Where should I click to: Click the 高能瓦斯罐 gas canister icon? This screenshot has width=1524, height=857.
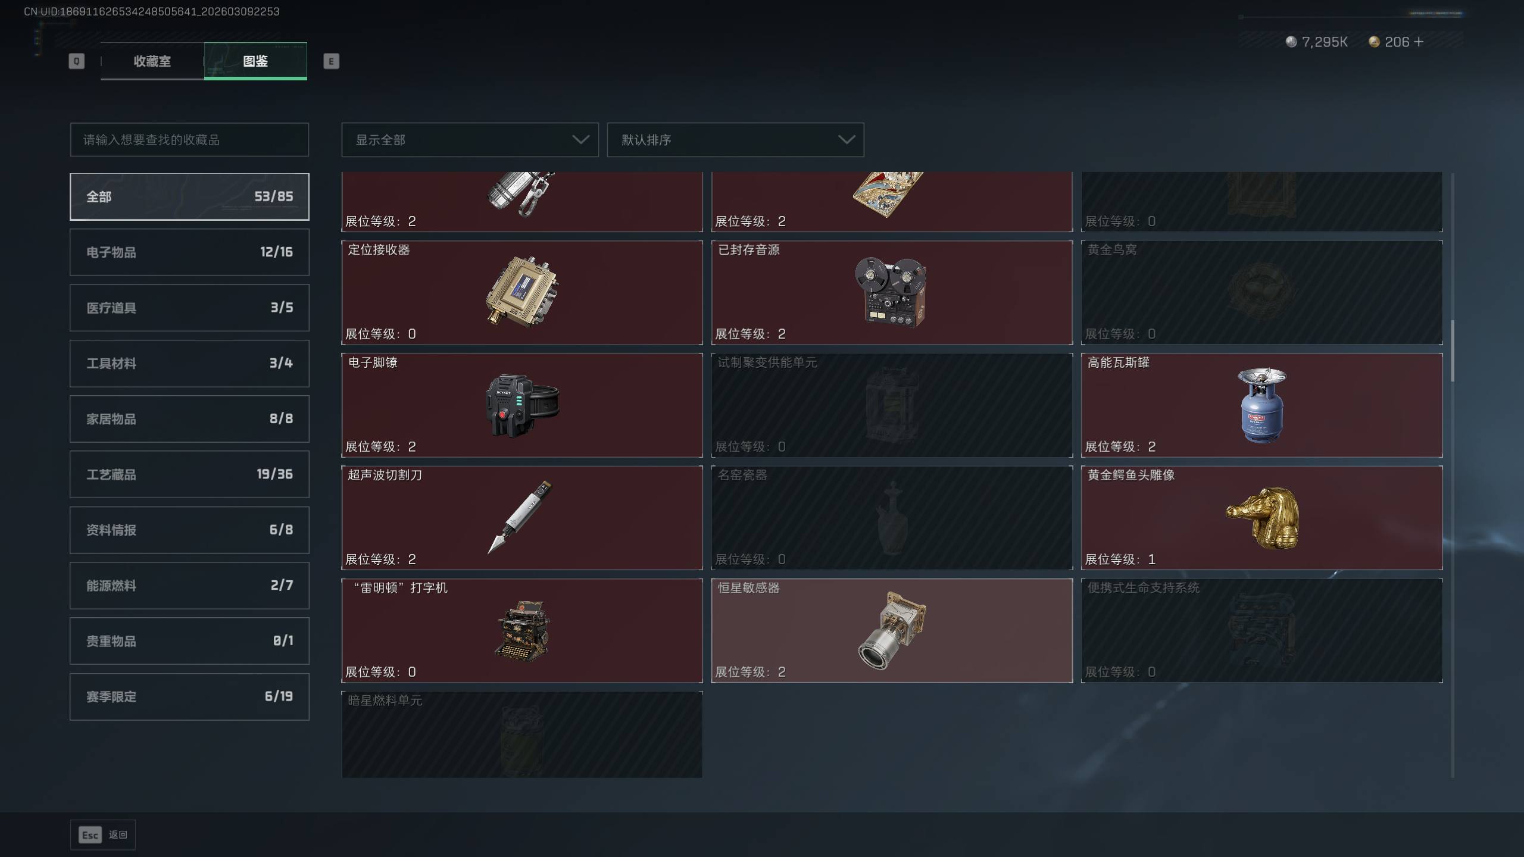click(1261, 405)
